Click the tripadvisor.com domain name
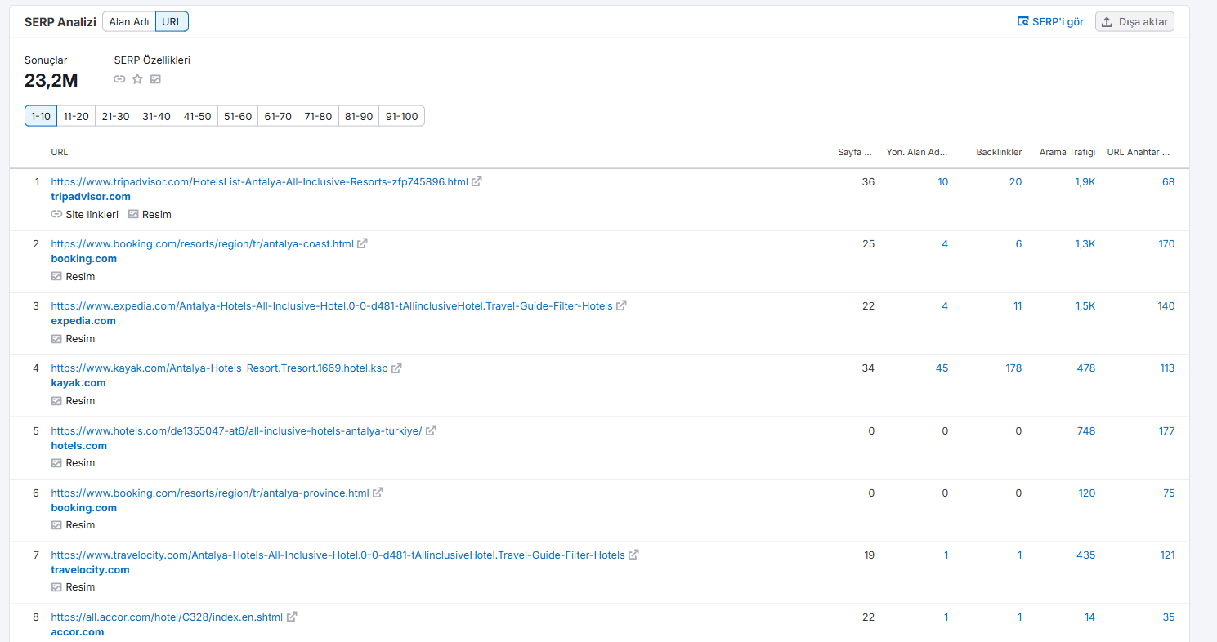Screen dimensions: 1217x642 [x=91, y=197]
